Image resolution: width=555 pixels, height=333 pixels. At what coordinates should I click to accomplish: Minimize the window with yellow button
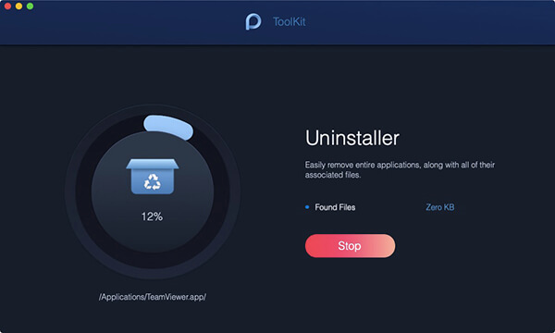(x=18, y=6)
